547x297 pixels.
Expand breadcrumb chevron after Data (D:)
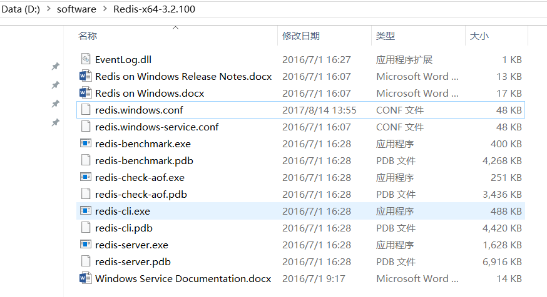click(x=48, y=8)
